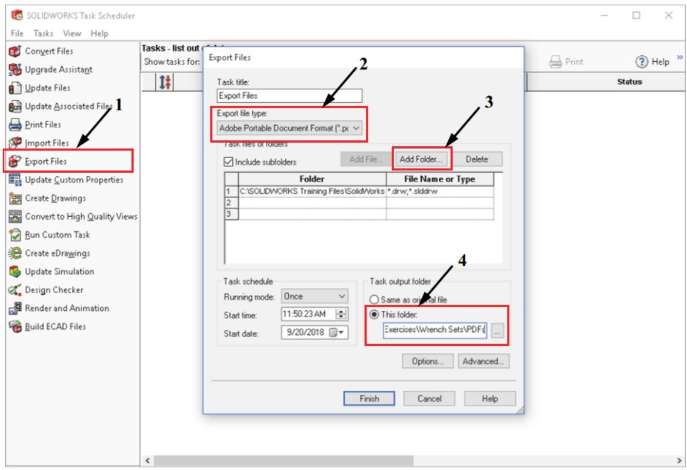Select the Design Checker icon

15,290
